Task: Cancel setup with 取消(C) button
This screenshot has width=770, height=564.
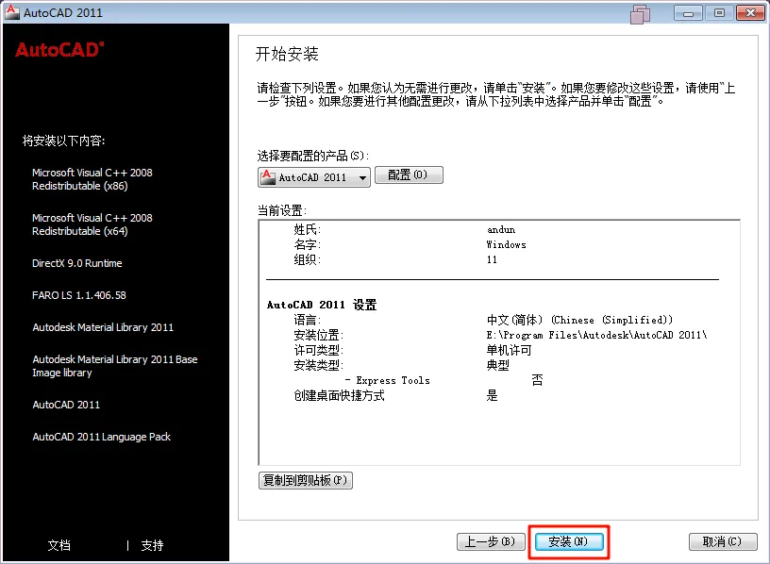Action: [x=723, y=542]
